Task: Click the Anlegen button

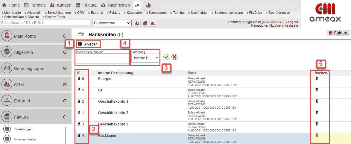Action: 88,44
